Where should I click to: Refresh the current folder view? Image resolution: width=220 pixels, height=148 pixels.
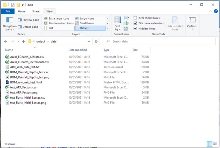point(96,41)
